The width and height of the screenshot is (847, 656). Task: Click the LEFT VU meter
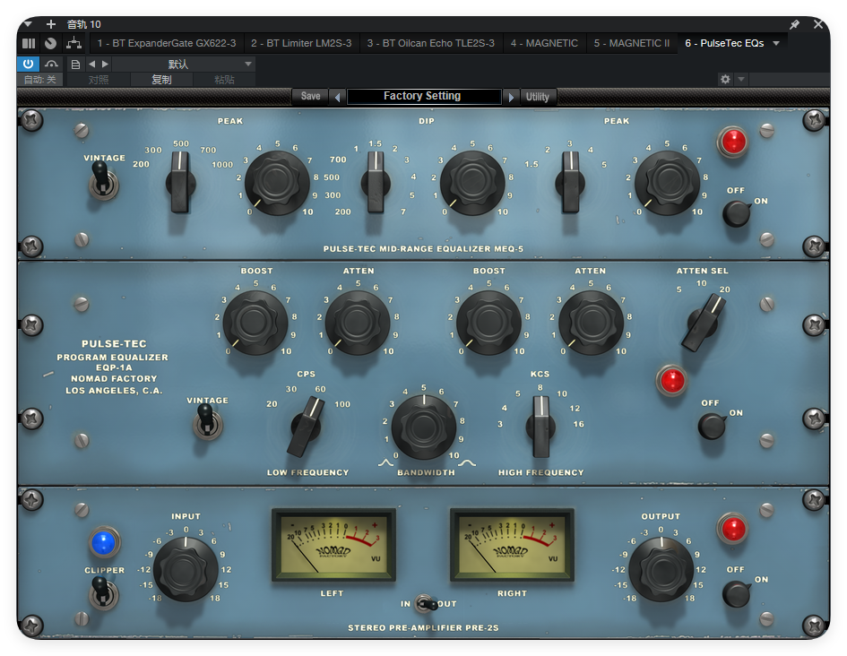tap(333, 544)
